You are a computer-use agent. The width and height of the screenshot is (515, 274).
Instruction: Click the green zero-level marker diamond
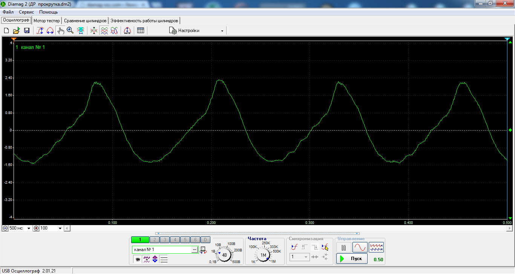(x=510, y=130)
